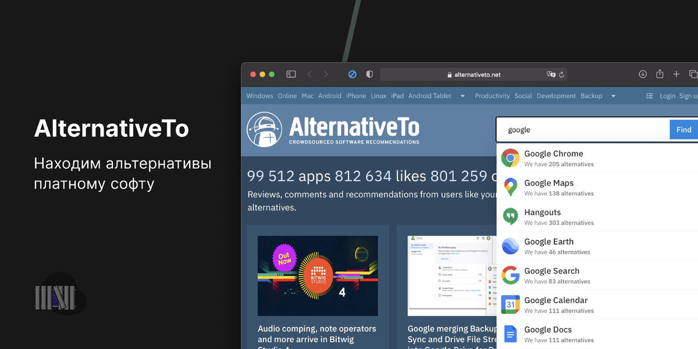Open the iPhone platform menu item

coord(356,96)
